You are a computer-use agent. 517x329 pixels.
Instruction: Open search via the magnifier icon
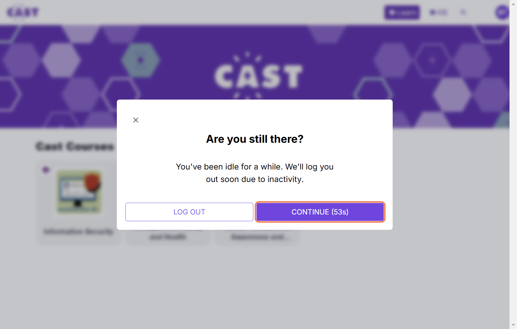463,12
